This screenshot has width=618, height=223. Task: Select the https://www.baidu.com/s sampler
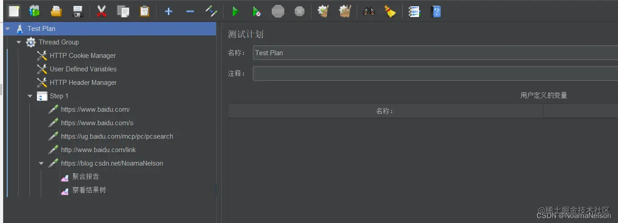click(97, 123)
